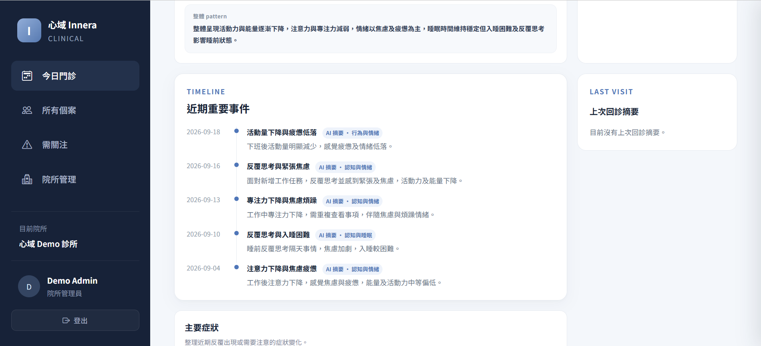Click the 反覆思考與入睡困難 event title
Image resolution: width=761 pixels, height=346 pixels.
point(278,235)
